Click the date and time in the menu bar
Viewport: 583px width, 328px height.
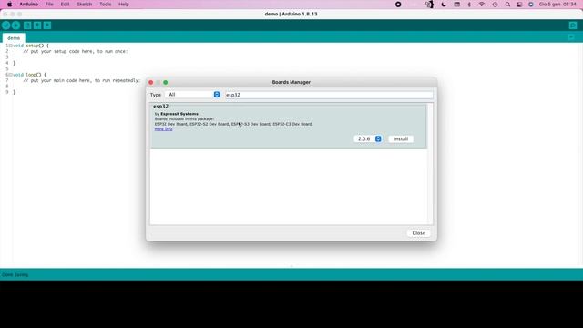point(557,5)
